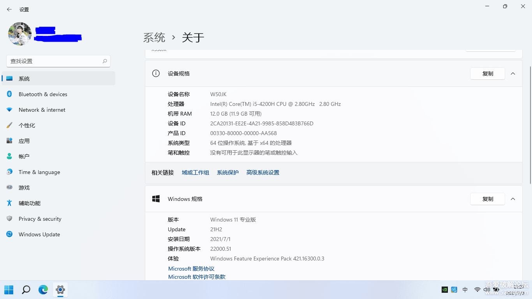Open 应用 settings page

click(x=58, y=141)
